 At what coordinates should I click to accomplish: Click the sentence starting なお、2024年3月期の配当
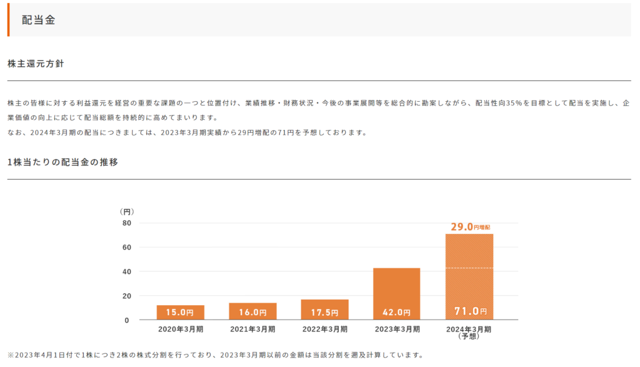click(187, 132)
